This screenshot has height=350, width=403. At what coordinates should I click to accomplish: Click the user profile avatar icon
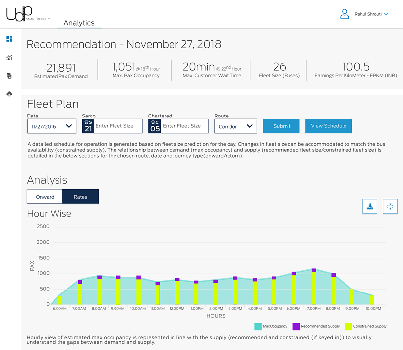pos(345,14)
